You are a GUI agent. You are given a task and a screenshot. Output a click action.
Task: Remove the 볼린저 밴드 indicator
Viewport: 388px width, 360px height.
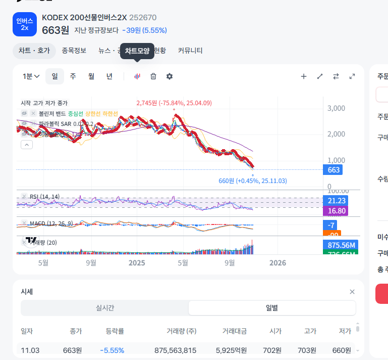point(33,113)
